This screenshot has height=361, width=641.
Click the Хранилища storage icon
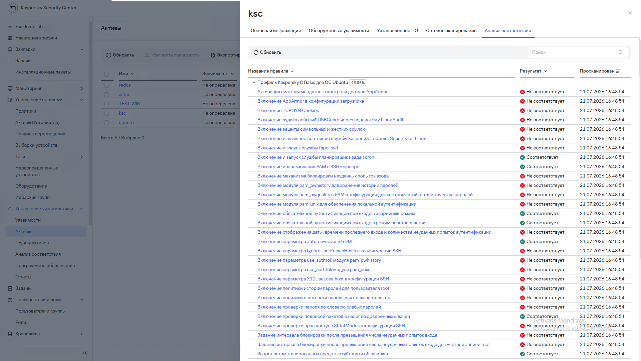[10, 334]
